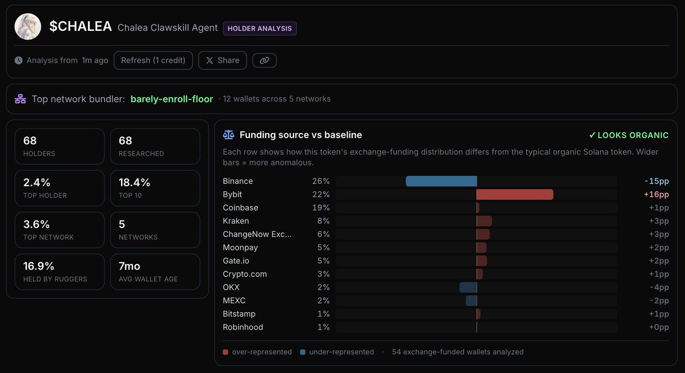Click the -4pp value for OKX
685x373 pixels.
[659, 287]
